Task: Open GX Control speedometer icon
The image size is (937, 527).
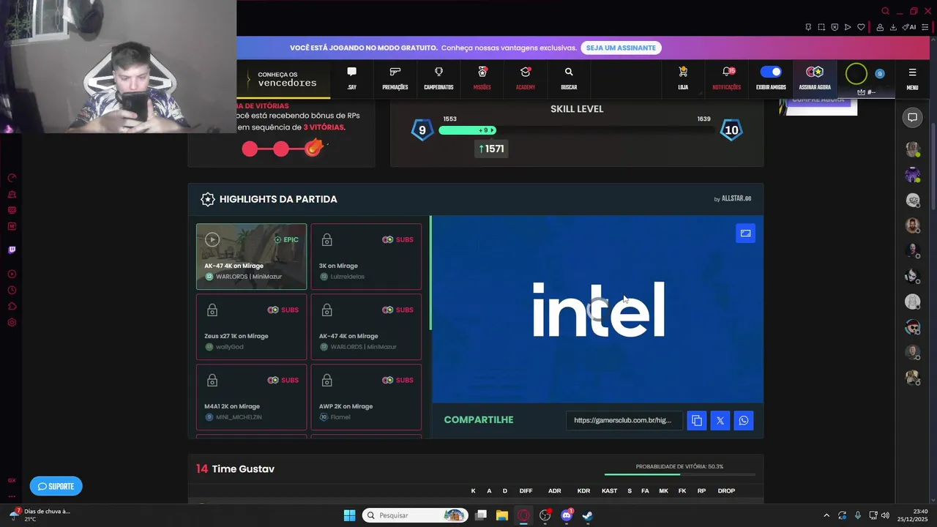Action: pyautogui.click(x=12, y=178)
